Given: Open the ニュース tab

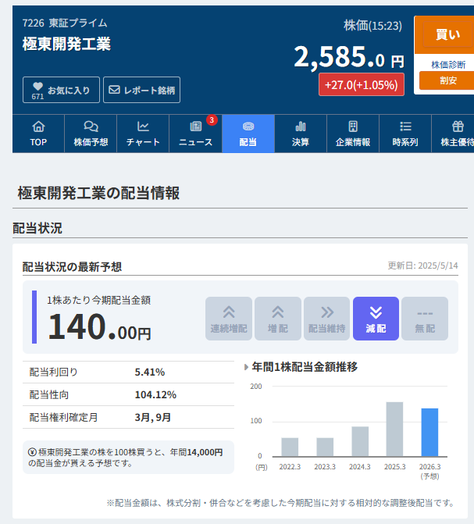Looking at the screenshot, I should 195,134.
